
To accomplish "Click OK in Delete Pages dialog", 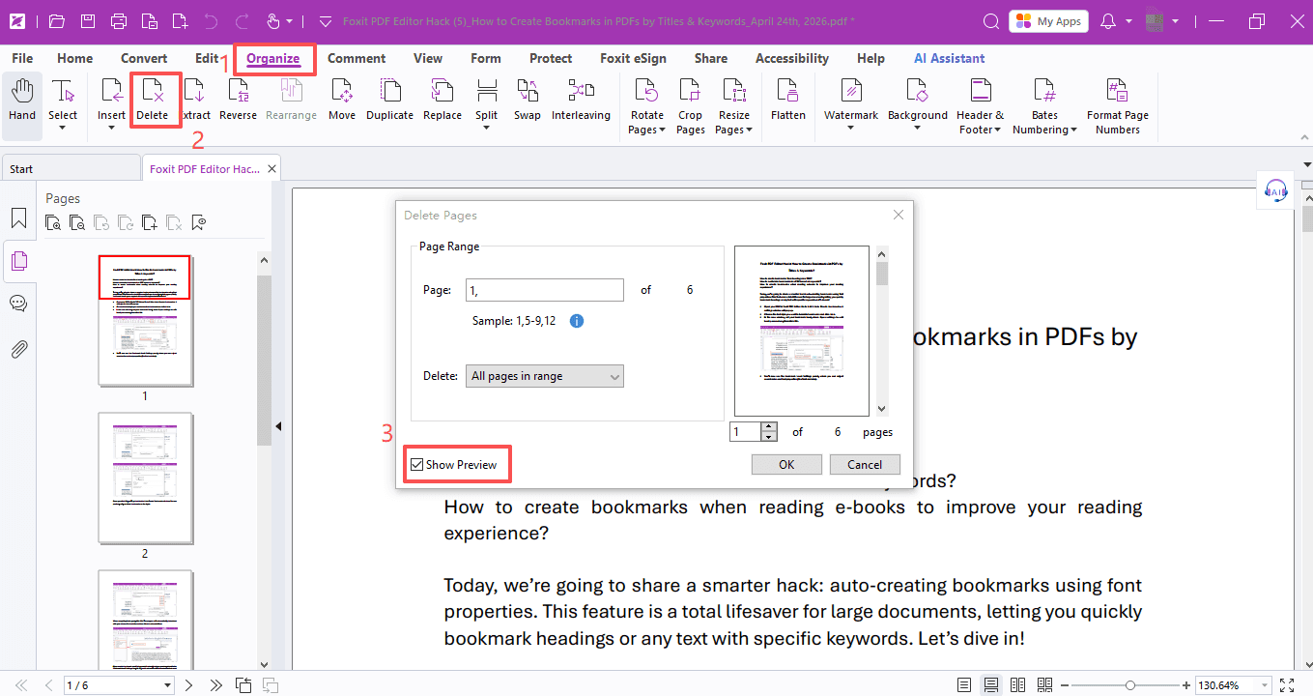I will coord(786,465).
